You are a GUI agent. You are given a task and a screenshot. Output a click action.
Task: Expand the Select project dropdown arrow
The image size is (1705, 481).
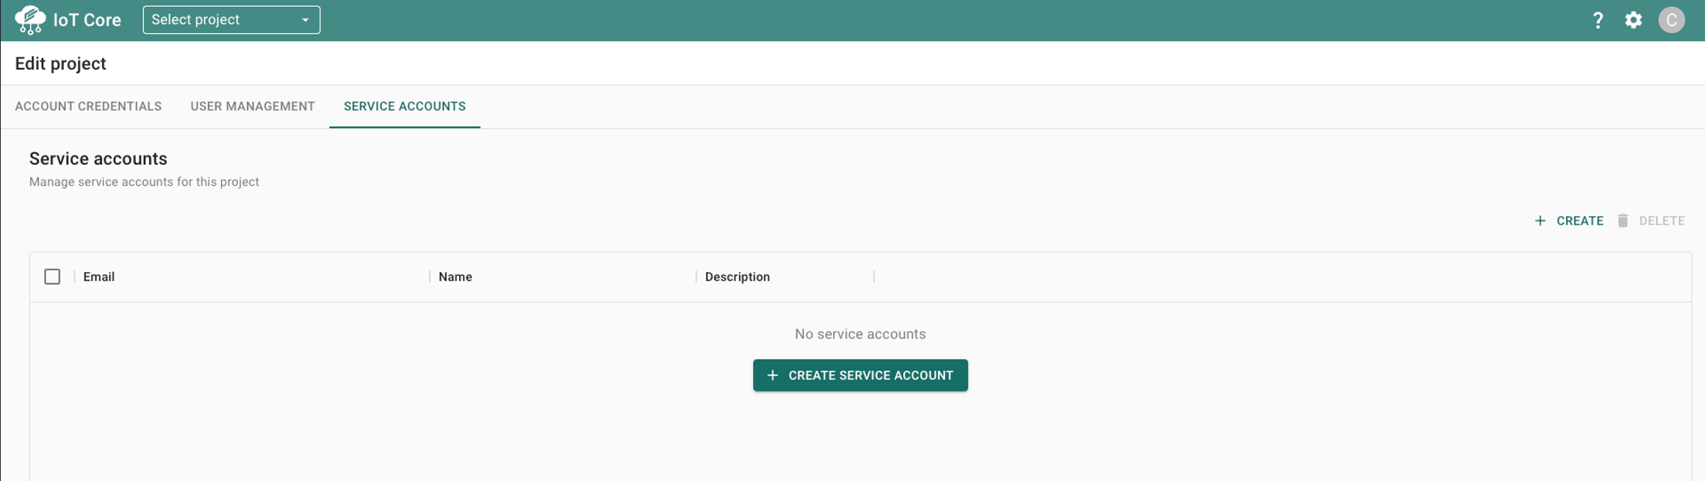pyautogui.click(x=305, y=20)
